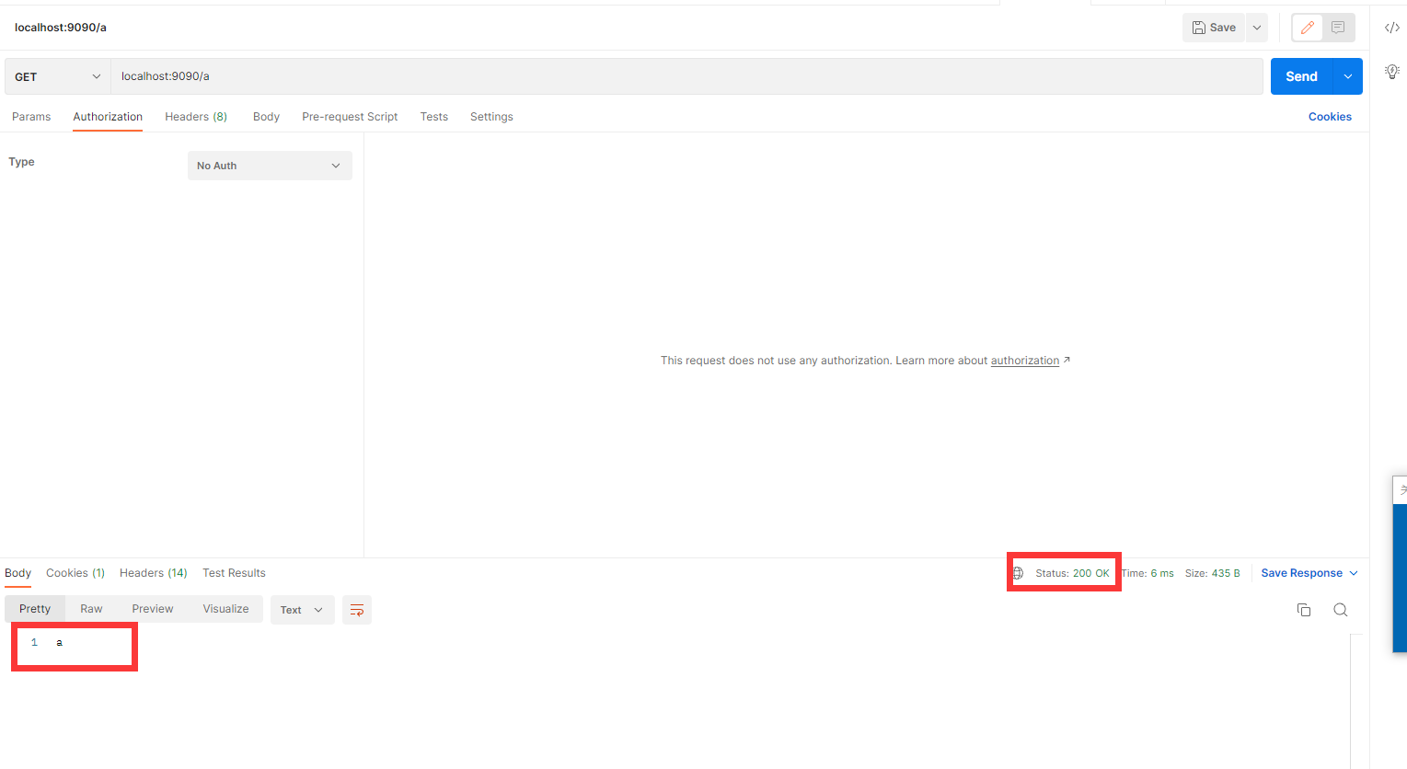Click the lightbulb info icon

pyautogui.click(x=1392, y=71)
